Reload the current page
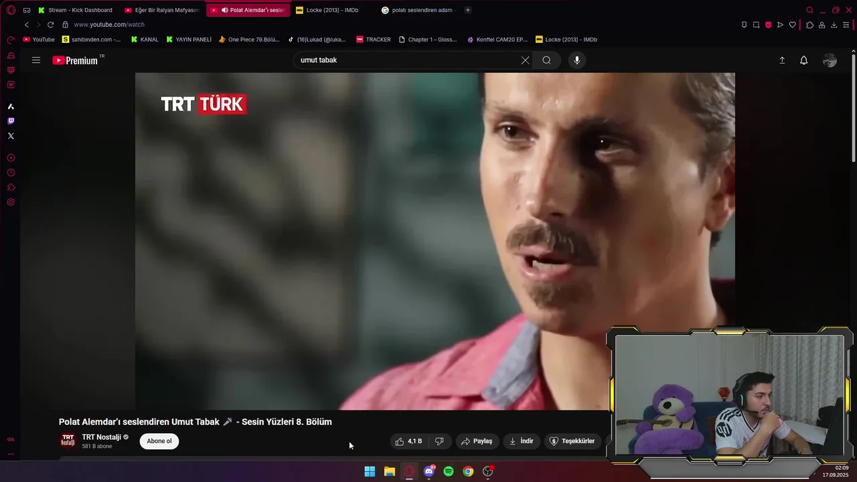The width and height of the screenshot is (857, 482). (50, 25)
